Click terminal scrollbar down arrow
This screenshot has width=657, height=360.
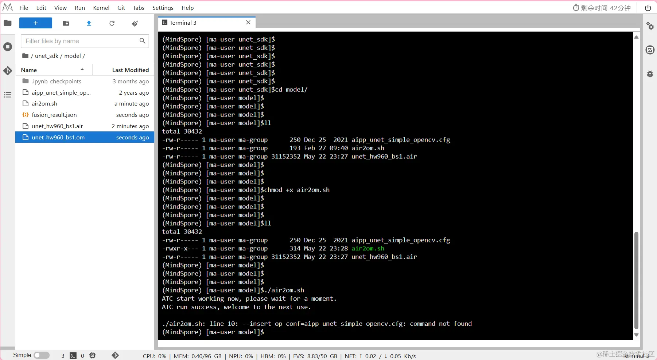636,335
